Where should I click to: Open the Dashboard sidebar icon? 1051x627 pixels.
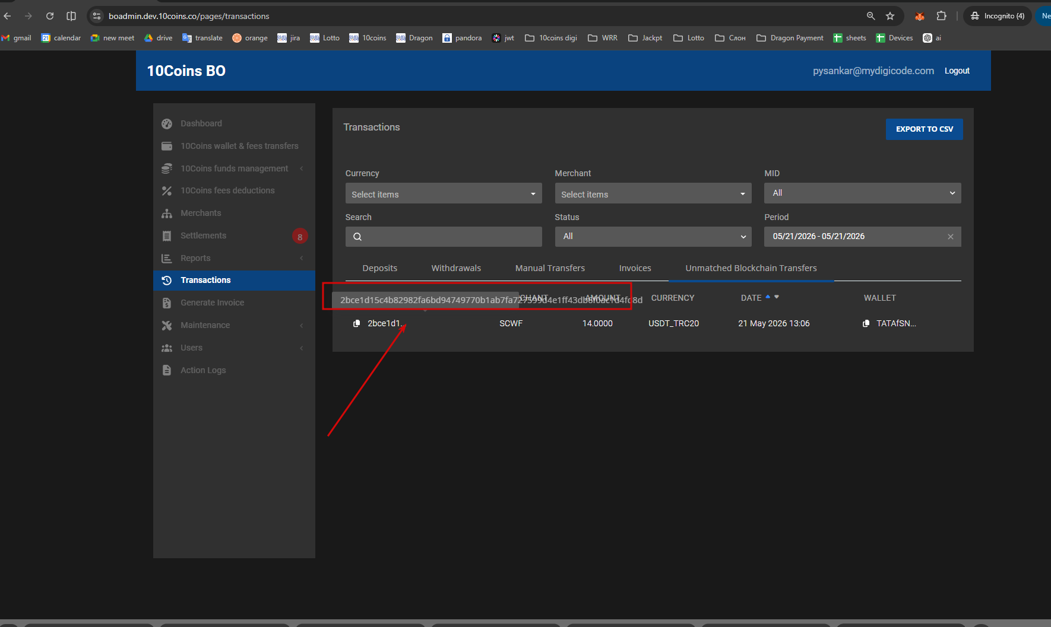coord(167,123)
